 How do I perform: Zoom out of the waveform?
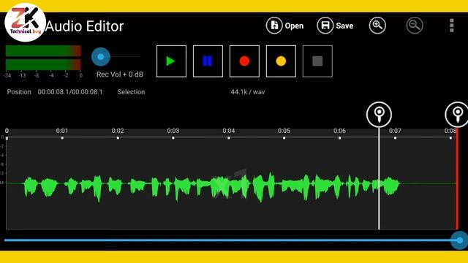click(x=415, y=26)
